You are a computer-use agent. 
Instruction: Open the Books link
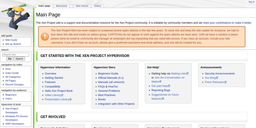102,99
